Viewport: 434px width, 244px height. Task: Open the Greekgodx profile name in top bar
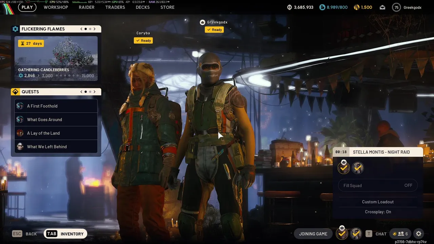pyautogui.click(x=412, y=7)
